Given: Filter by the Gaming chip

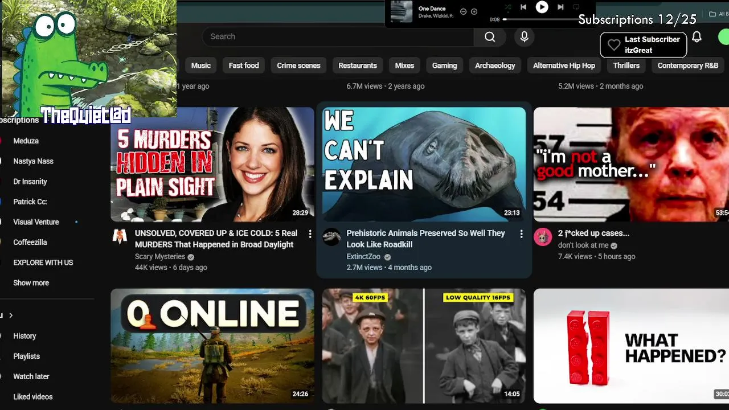Looking at the screenshot, I should 444,65.
